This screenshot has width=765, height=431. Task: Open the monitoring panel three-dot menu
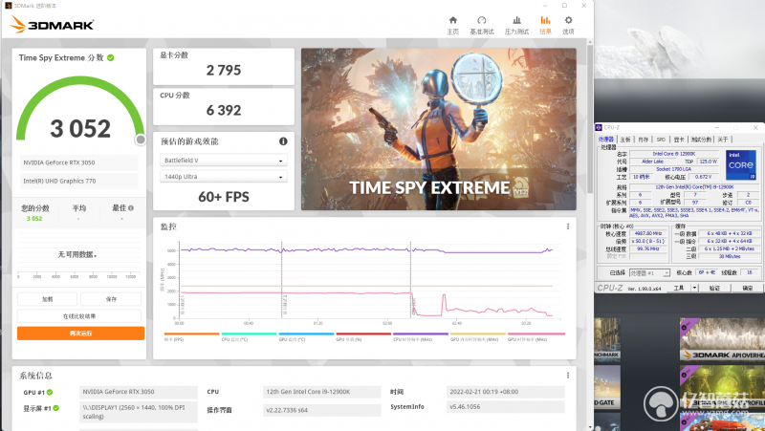[x=568, y=226]
